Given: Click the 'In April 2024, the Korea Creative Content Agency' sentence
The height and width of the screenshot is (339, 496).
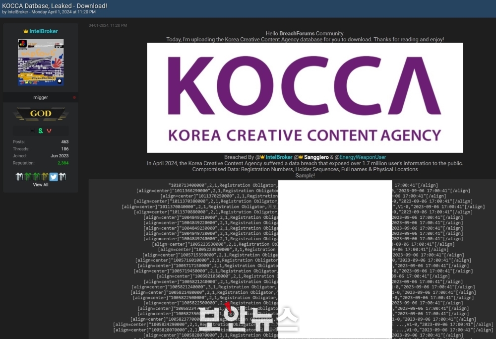Looking at the screenshot, I should coord(305,163).
